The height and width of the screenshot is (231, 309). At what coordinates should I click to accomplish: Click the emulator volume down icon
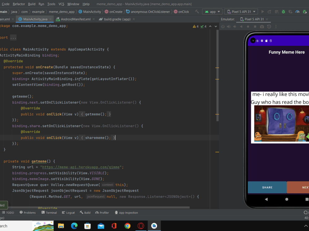tap(235, 26)
